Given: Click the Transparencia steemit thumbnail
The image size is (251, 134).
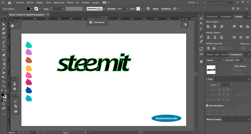Looking at the screenshot, I should (211, 70).
